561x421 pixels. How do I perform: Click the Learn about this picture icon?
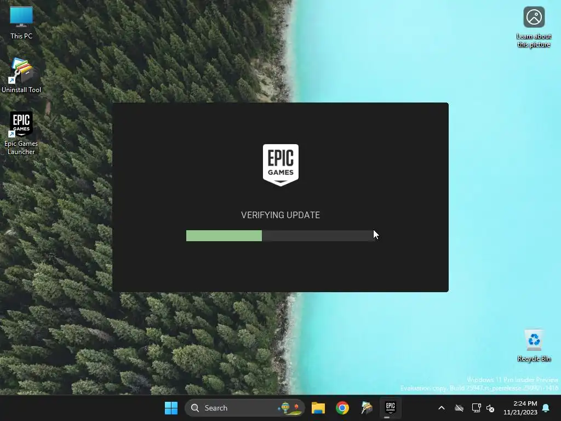point(534,27)
